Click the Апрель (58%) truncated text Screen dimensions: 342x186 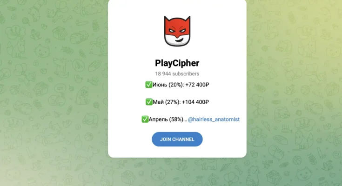[x=164, y=120]
